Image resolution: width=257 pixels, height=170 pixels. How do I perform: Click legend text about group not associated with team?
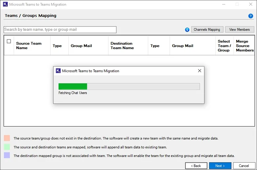pos(124,156)
